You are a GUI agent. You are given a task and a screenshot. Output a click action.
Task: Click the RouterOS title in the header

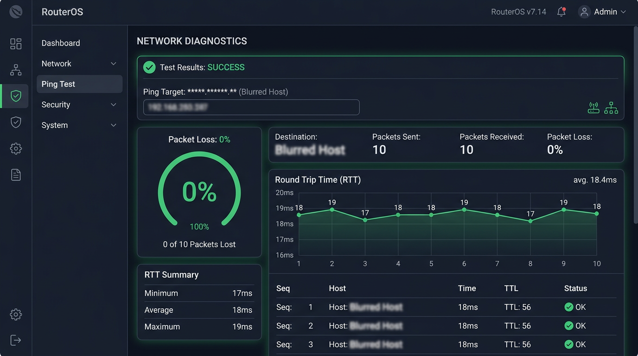pyautogui.click(x=62, y=12)
